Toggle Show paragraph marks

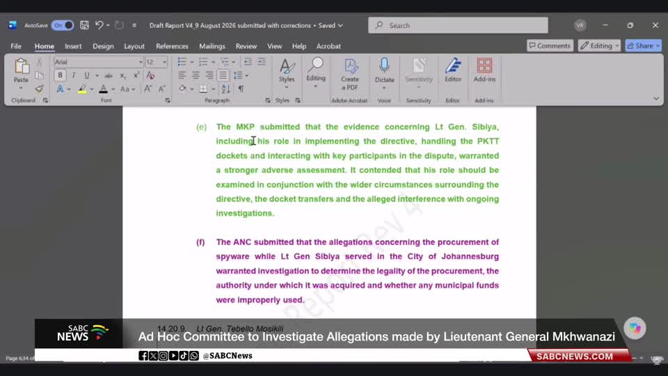241,88
